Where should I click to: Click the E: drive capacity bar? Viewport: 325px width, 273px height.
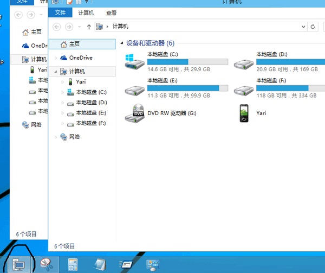point(187,88)
